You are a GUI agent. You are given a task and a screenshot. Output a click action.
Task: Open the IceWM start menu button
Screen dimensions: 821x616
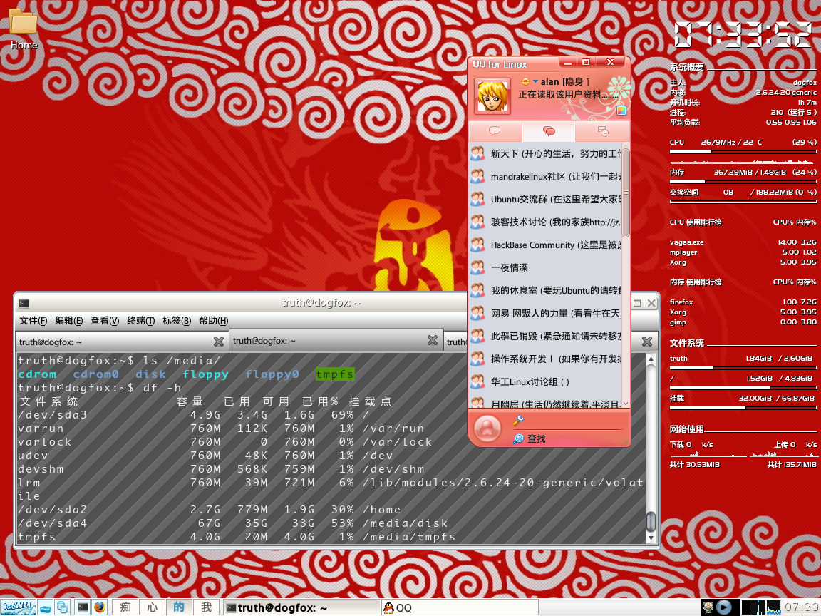tap(19, 607)
